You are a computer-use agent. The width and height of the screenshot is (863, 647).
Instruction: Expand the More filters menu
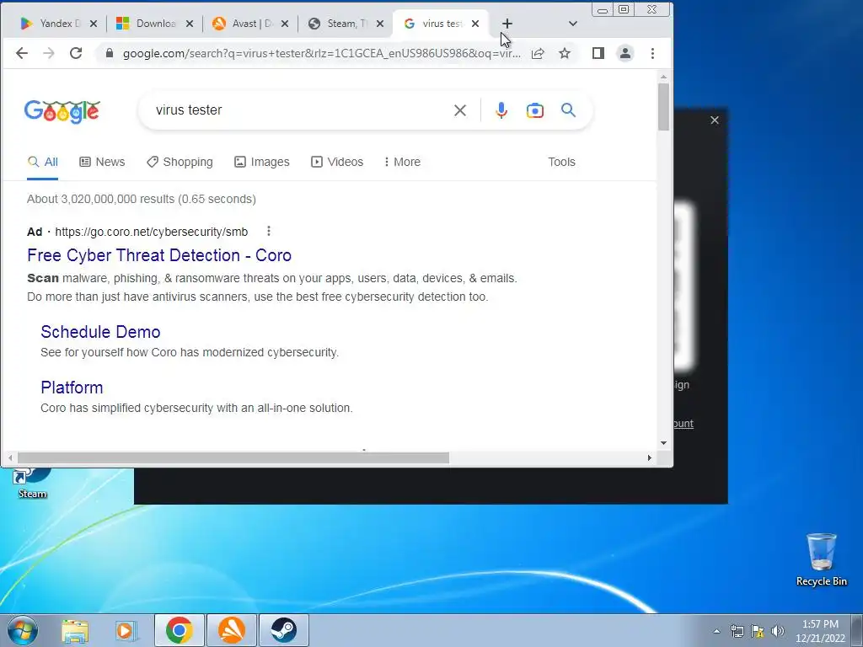[x=402, y=162]
